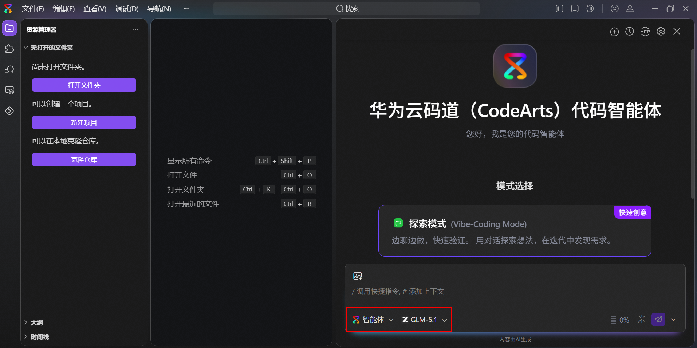Click the large CodeArts agent logo
697x348 pixels.
(515, 66)
